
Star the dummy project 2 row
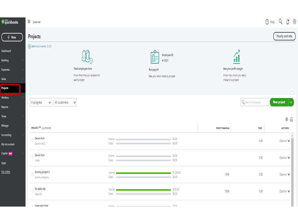pos(32,174)
